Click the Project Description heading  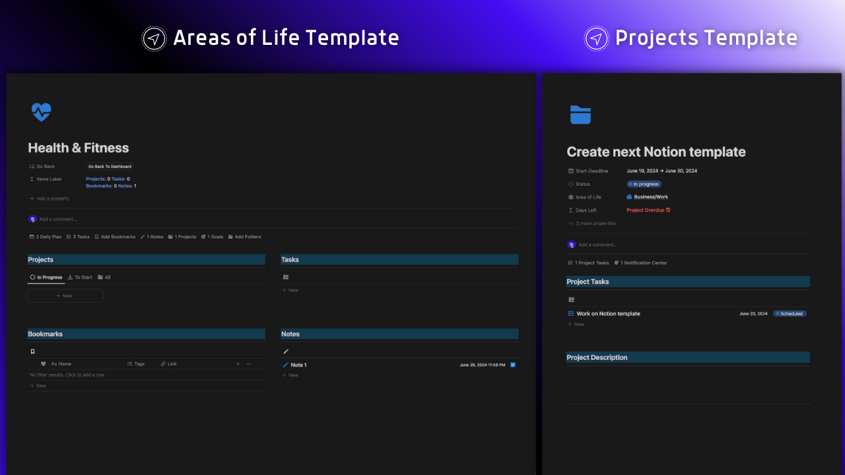597,358
